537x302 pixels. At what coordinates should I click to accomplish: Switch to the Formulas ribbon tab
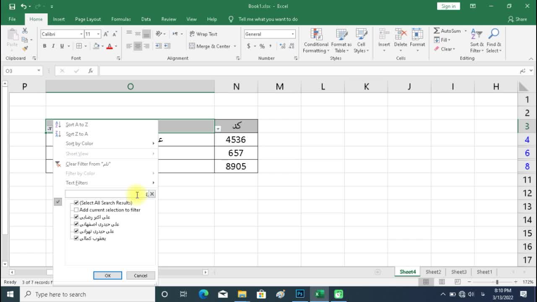(121, 19)
